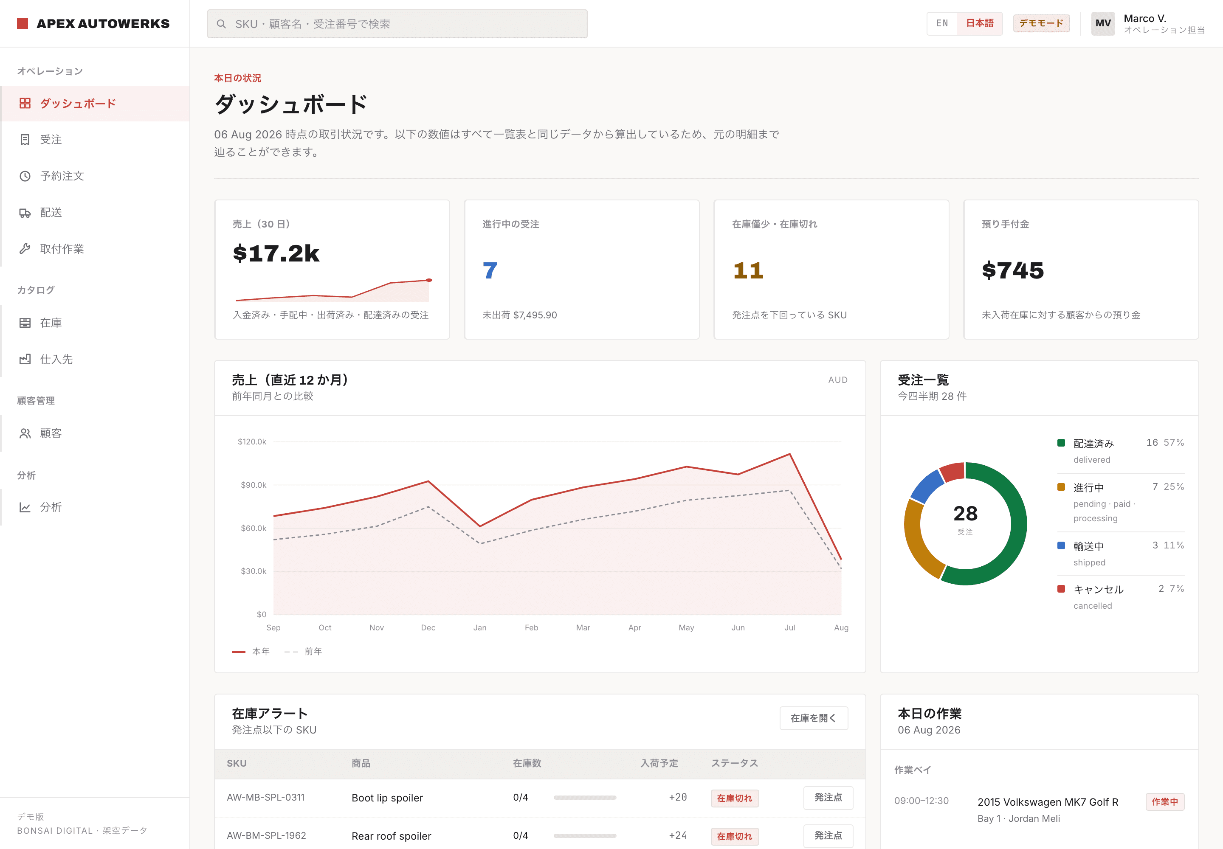This screenshot has width=1223, height=849.
Task: Click the dashboard grid icon in sidebar
Action: coord(25,103)
